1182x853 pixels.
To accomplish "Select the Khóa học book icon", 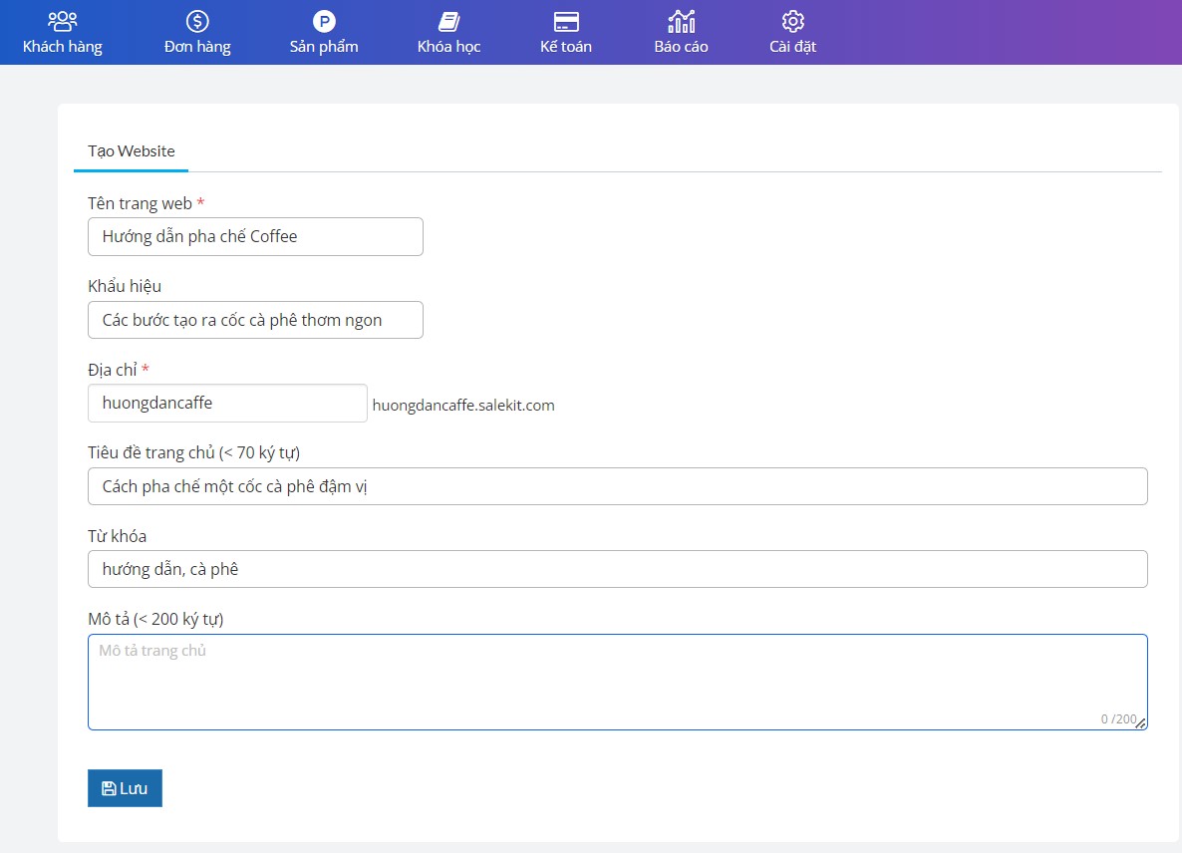I will tap(448, 21).
